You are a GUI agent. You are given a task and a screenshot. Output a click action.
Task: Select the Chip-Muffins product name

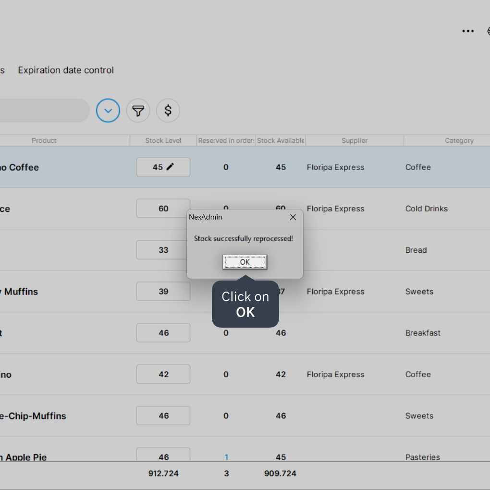click(x=33, y=416)
